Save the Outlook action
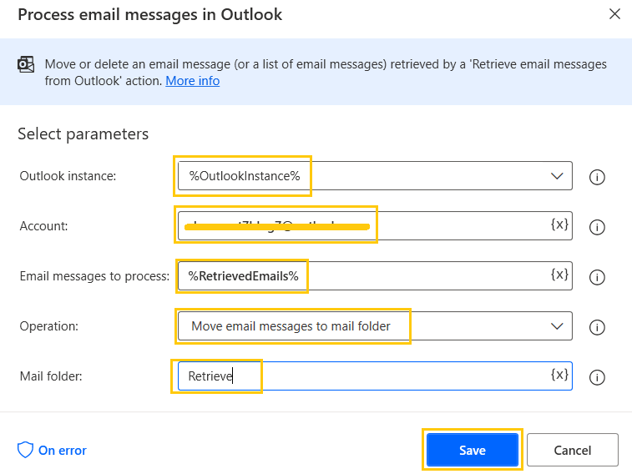 [x=473, y=450]
